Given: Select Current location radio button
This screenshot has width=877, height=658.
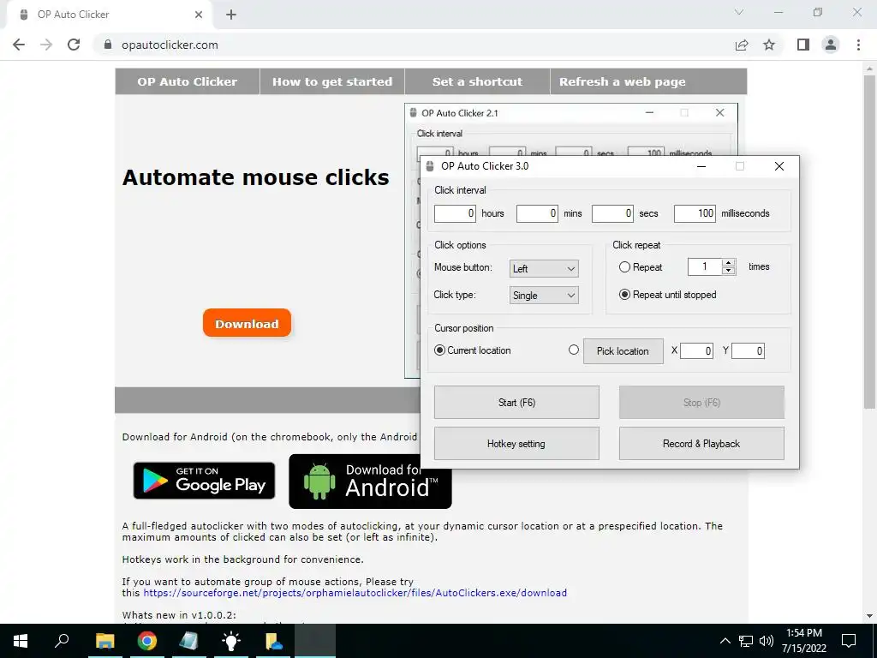Looking at the screenshot, I should pos(439,350).
